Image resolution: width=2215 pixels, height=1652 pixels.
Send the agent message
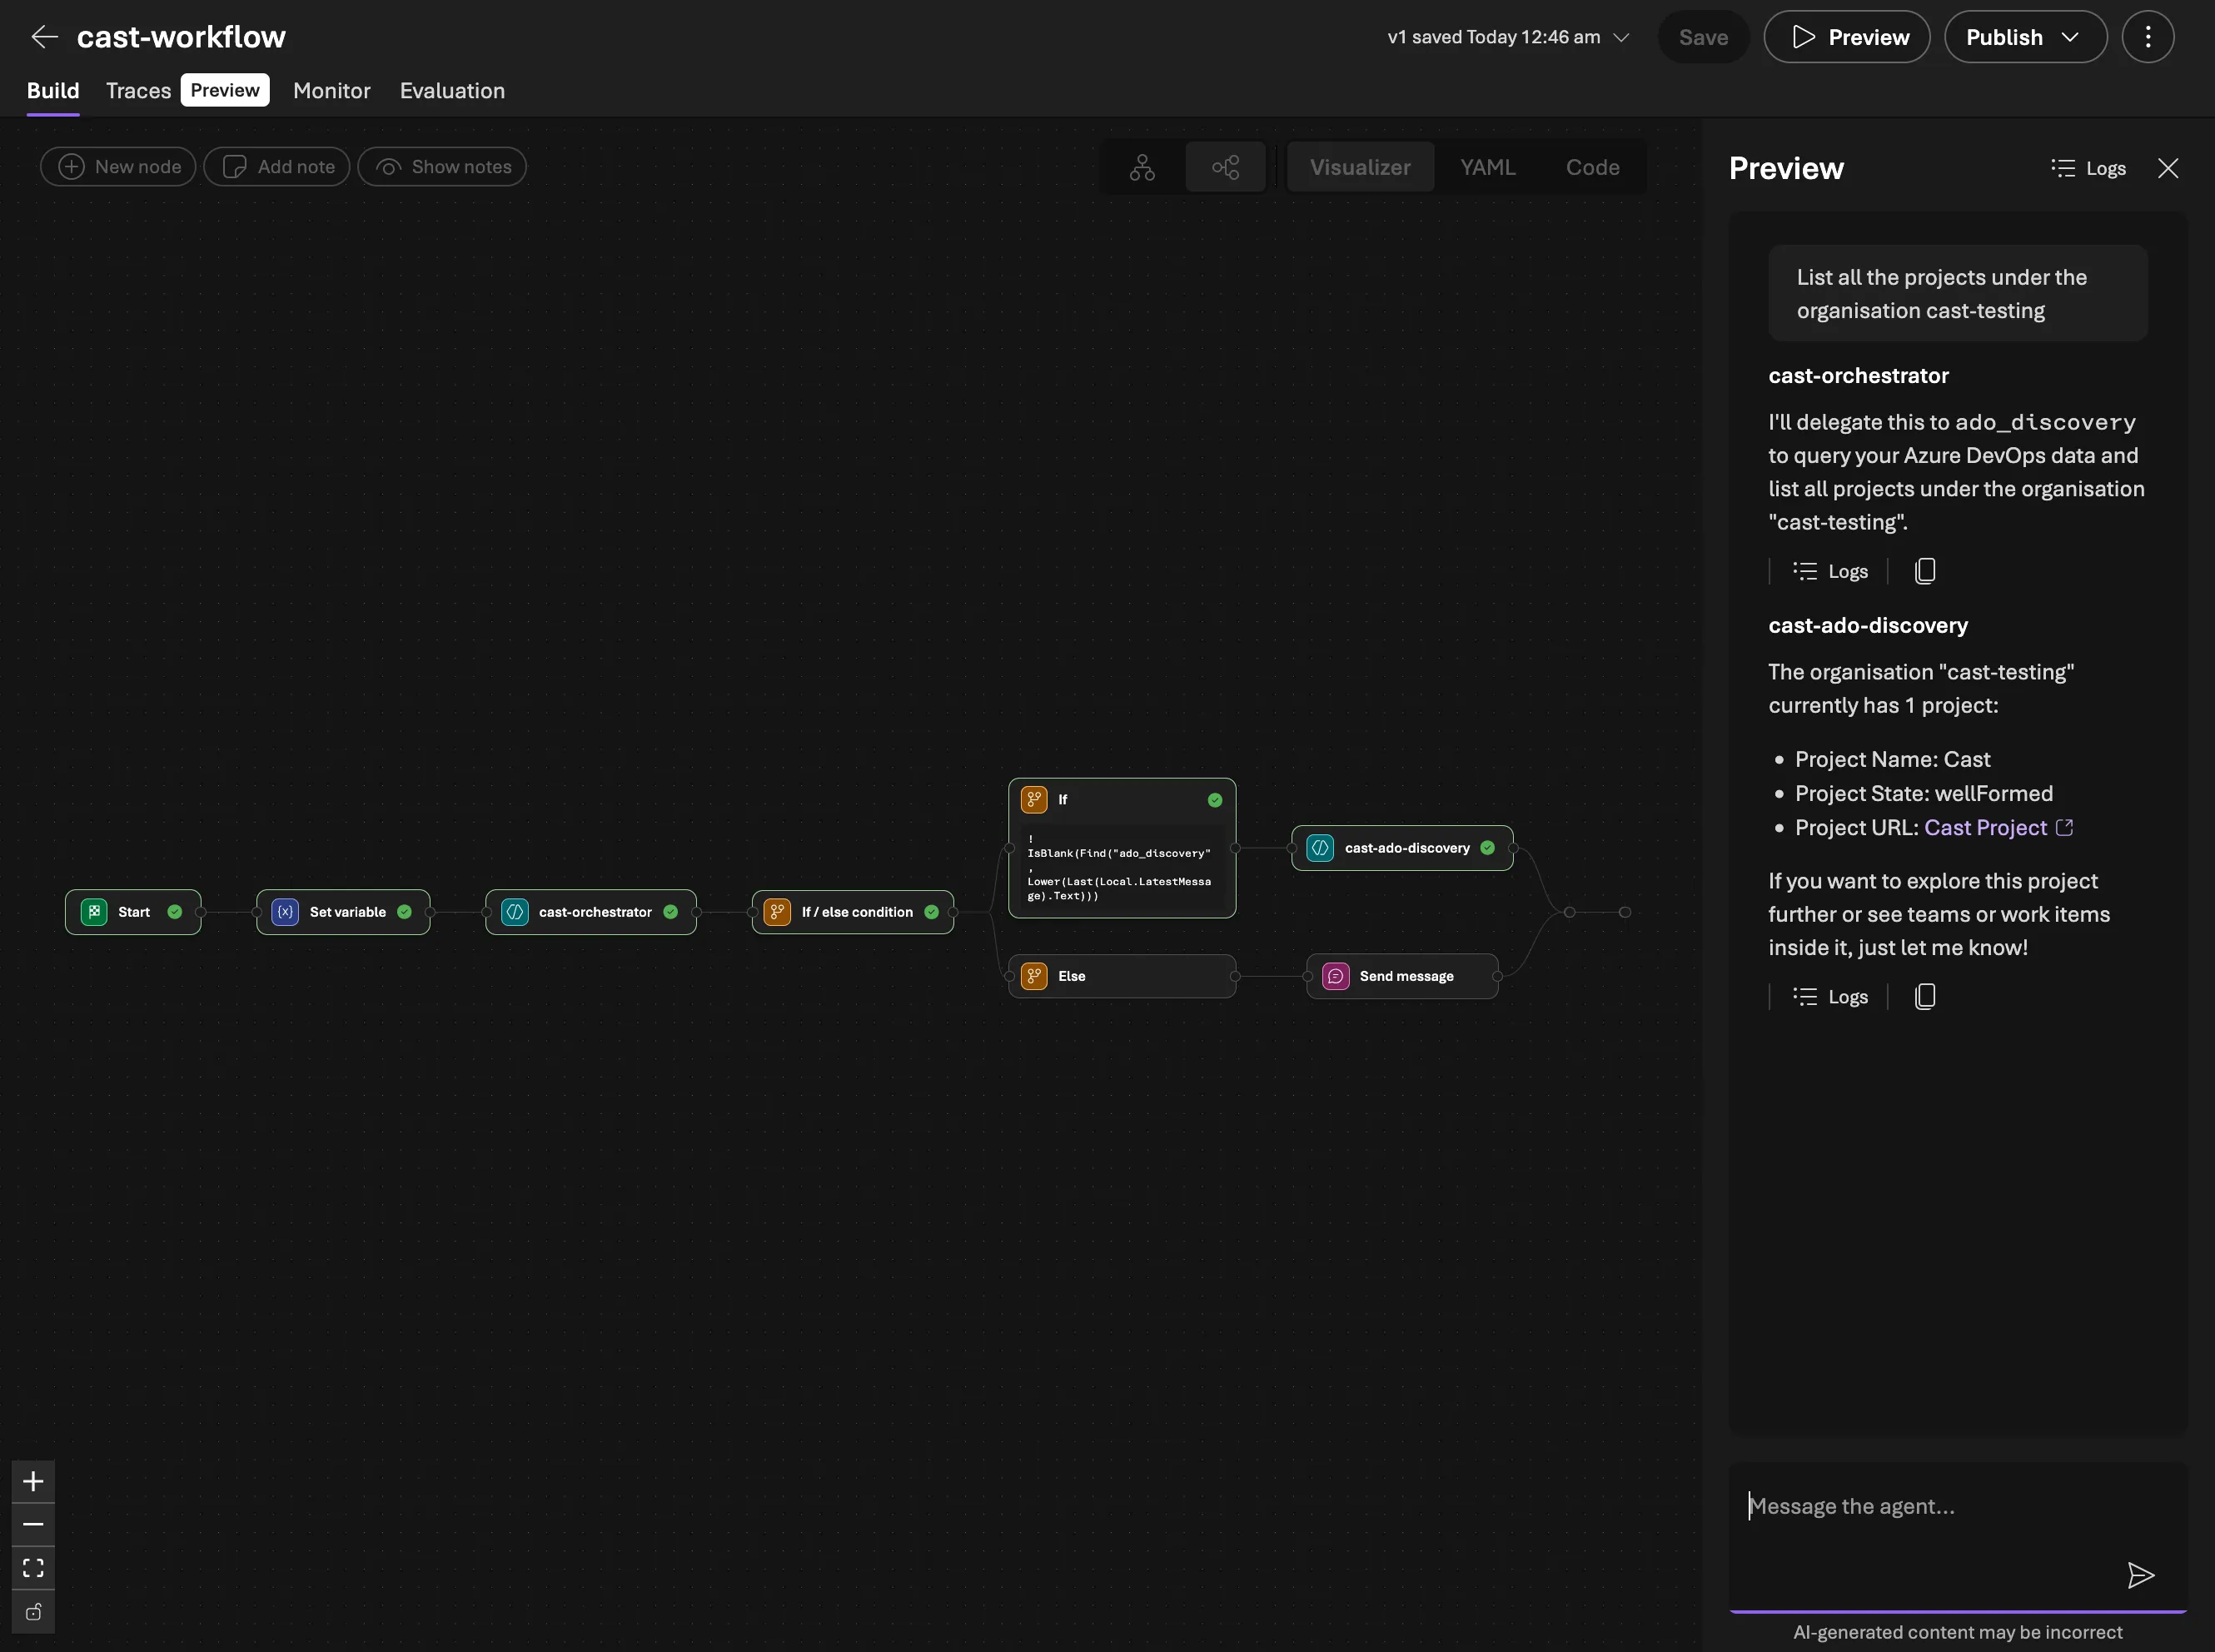[2141, 1576]
